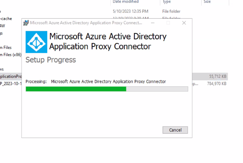Select the file starting with "P_2023-10-1"
The width and height of the screenshot is (243, 163).
point(11,84)
